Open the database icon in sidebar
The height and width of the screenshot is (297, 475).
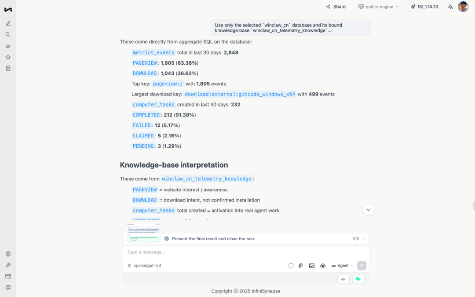[x=8, y=69]
